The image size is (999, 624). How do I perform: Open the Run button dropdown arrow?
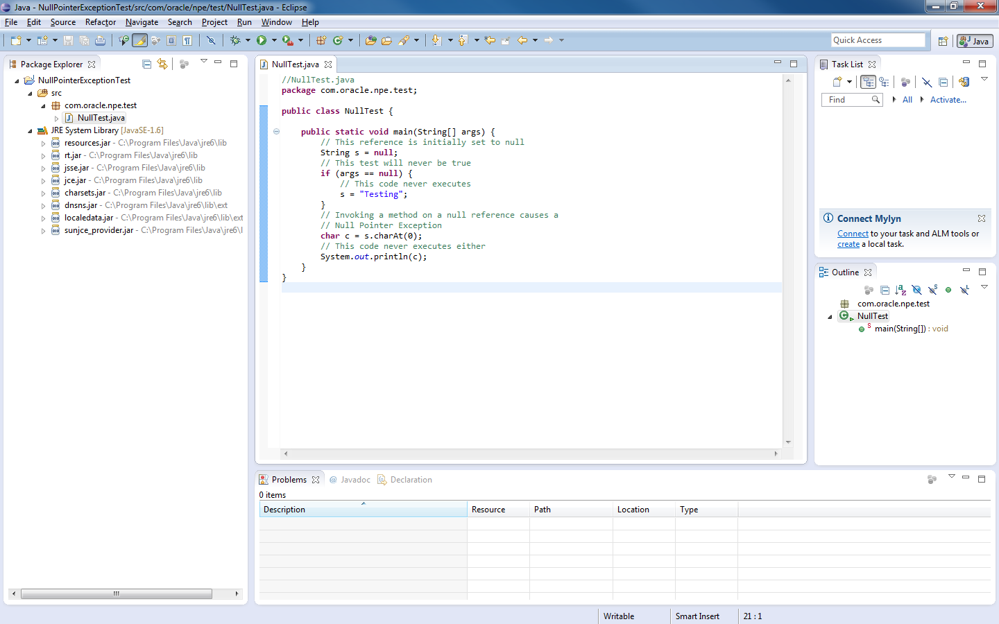pyautogui.click(x=274, y=40)
